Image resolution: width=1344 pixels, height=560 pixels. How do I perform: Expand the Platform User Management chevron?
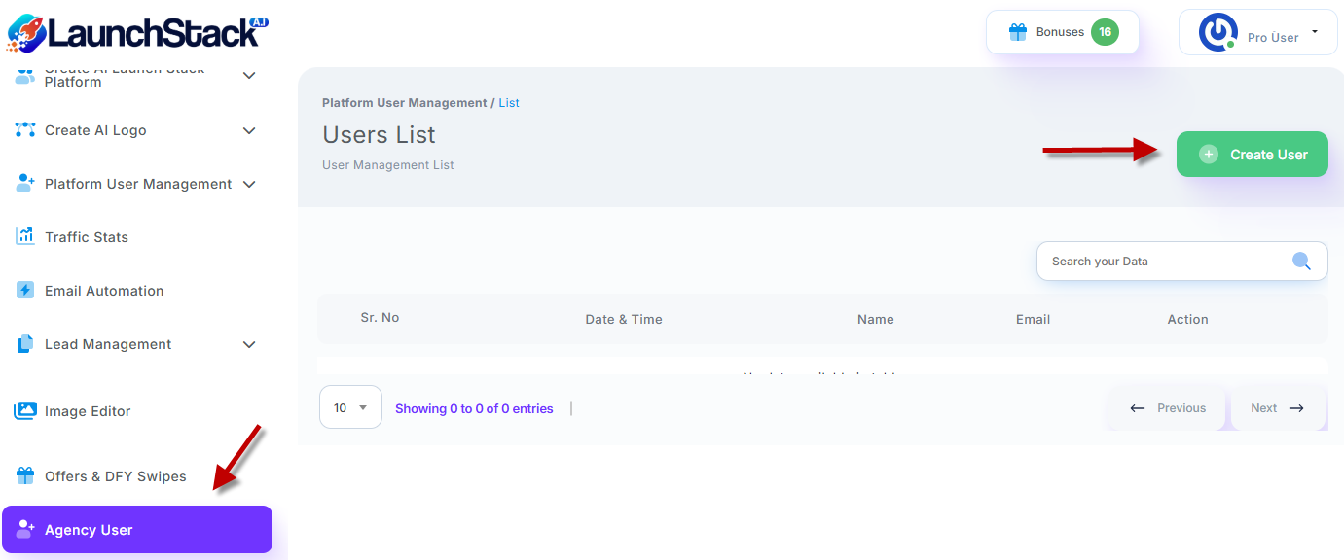pyautogui.click(x=249, y=184)
